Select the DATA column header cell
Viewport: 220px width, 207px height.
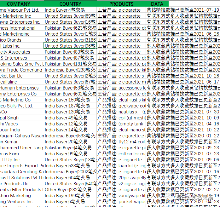(157, 4)
